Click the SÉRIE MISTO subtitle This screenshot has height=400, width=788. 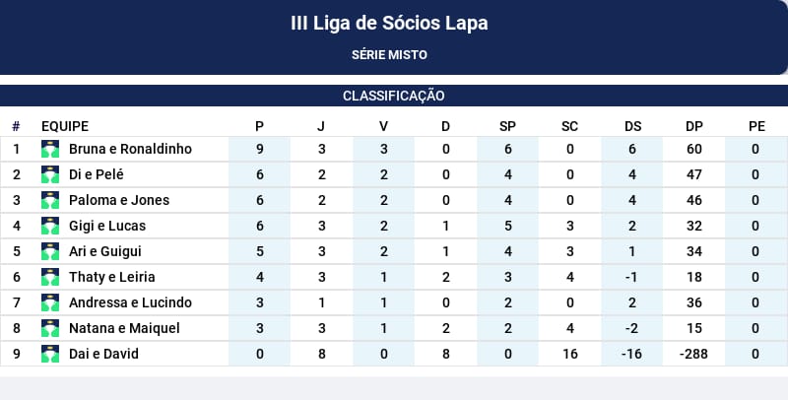click(x=389, y=55)
